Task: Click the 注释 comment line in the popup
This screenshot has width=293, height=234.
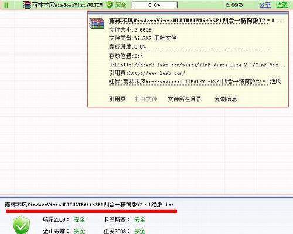Action: pyautogui.click(x=195, y=82)
